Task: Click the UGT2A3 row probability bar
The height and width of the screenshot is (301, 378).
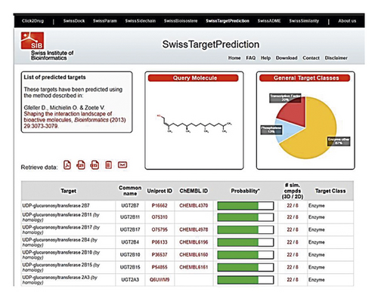Action: pos(246,280)
